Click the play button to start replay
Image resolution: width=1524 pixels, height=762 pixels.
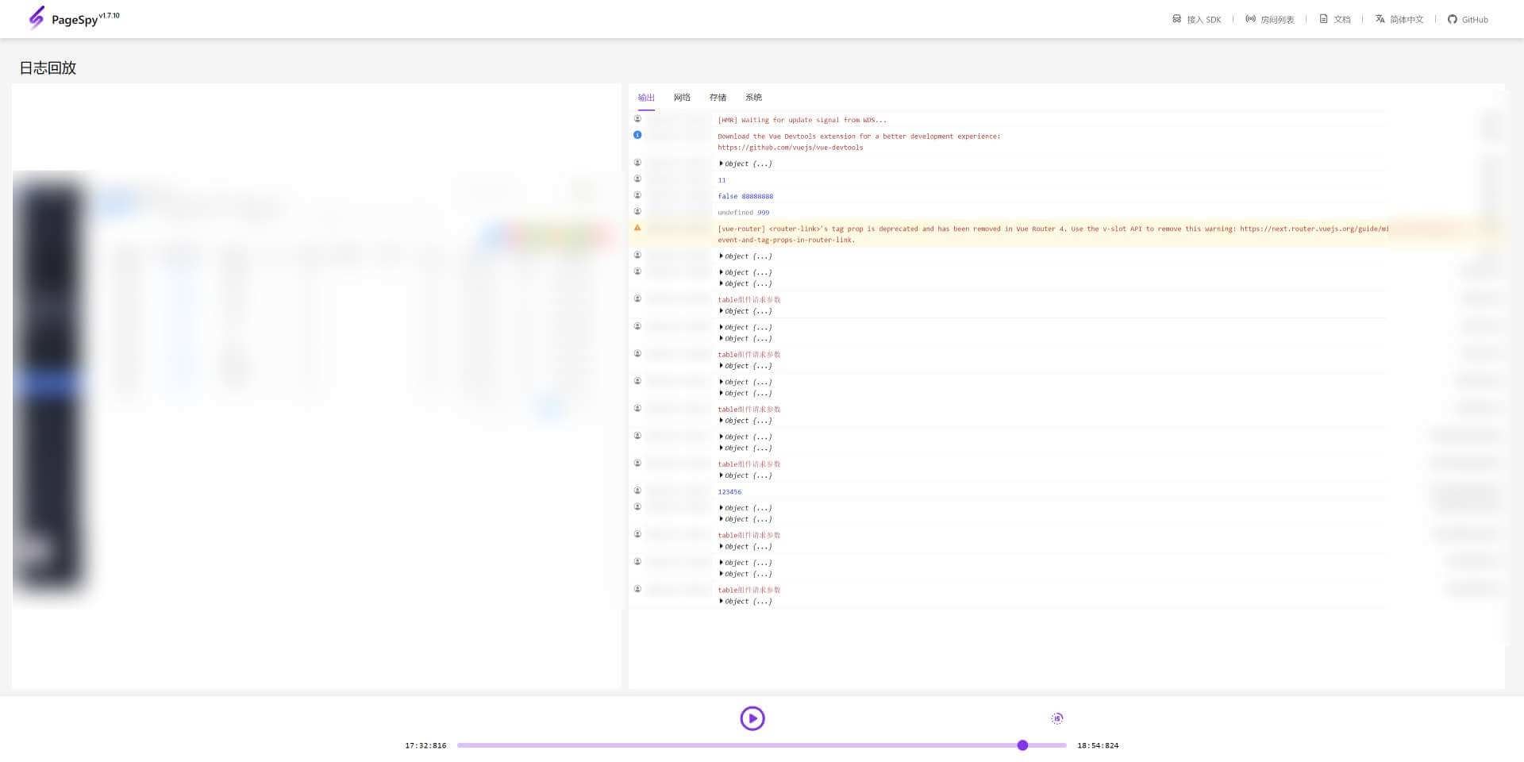coord(752,718)
